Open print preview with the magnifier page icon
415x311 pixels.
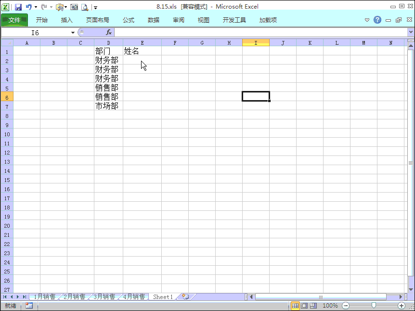[x=85, y=7]
